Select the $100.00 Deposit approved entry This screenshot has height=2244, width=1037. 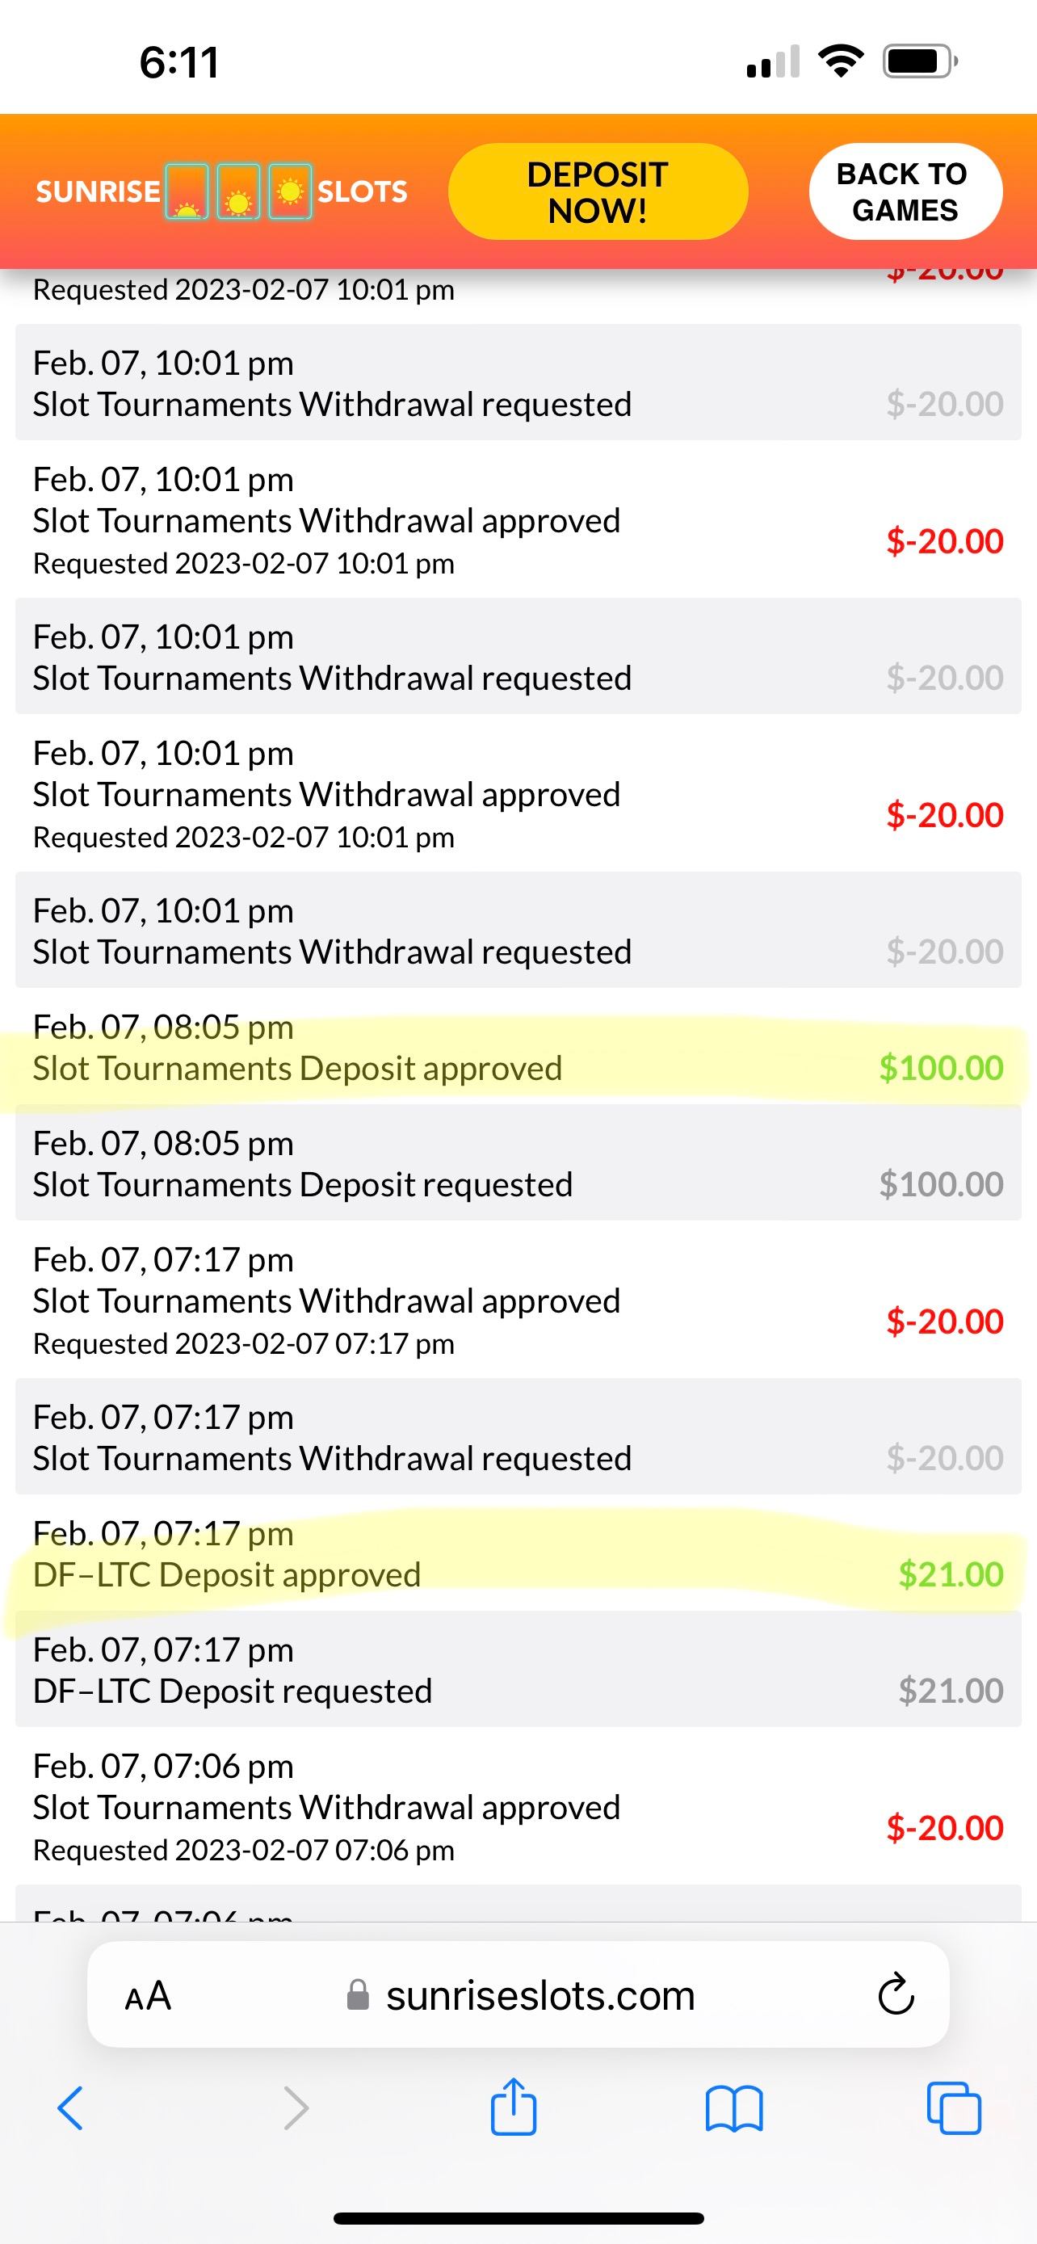coord(518,1048)
